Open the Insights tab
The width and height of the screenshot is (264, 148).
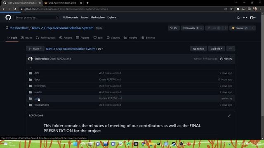(x=131, y=37)
